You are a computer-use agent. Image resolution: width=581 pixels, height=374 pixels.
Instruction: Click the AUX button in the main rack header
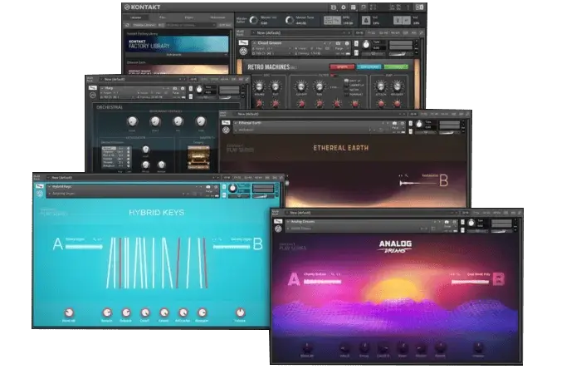point(414,32)
